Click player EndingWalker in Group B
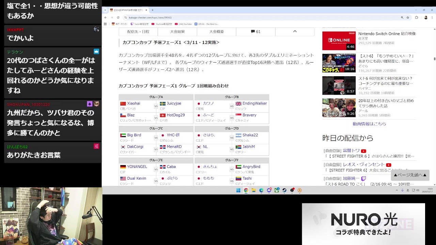Image resolution: width=436 pixels, height=245 pixels. (x=255, y=103)
